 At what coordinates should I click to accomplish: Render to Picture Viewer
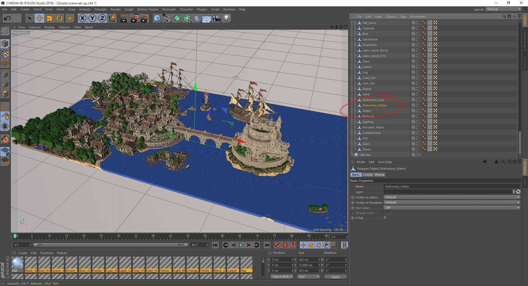(134, 18)
